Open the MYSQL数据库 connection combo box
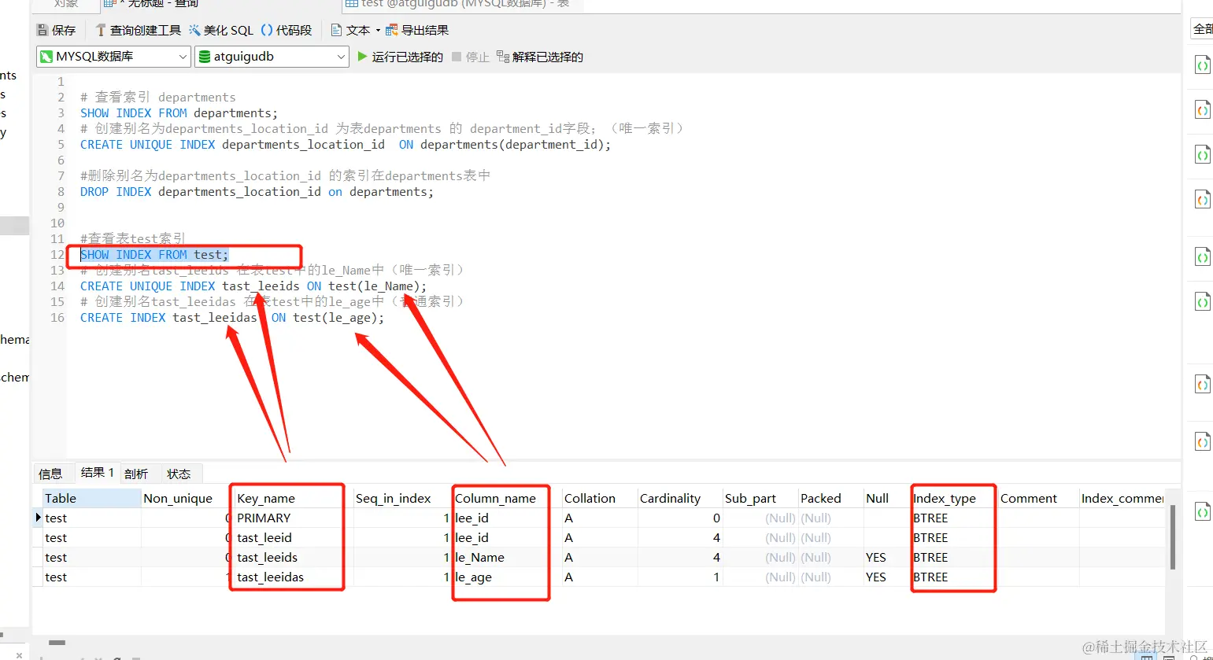This screenshot has height=660, width=1213. coord(113,57)
